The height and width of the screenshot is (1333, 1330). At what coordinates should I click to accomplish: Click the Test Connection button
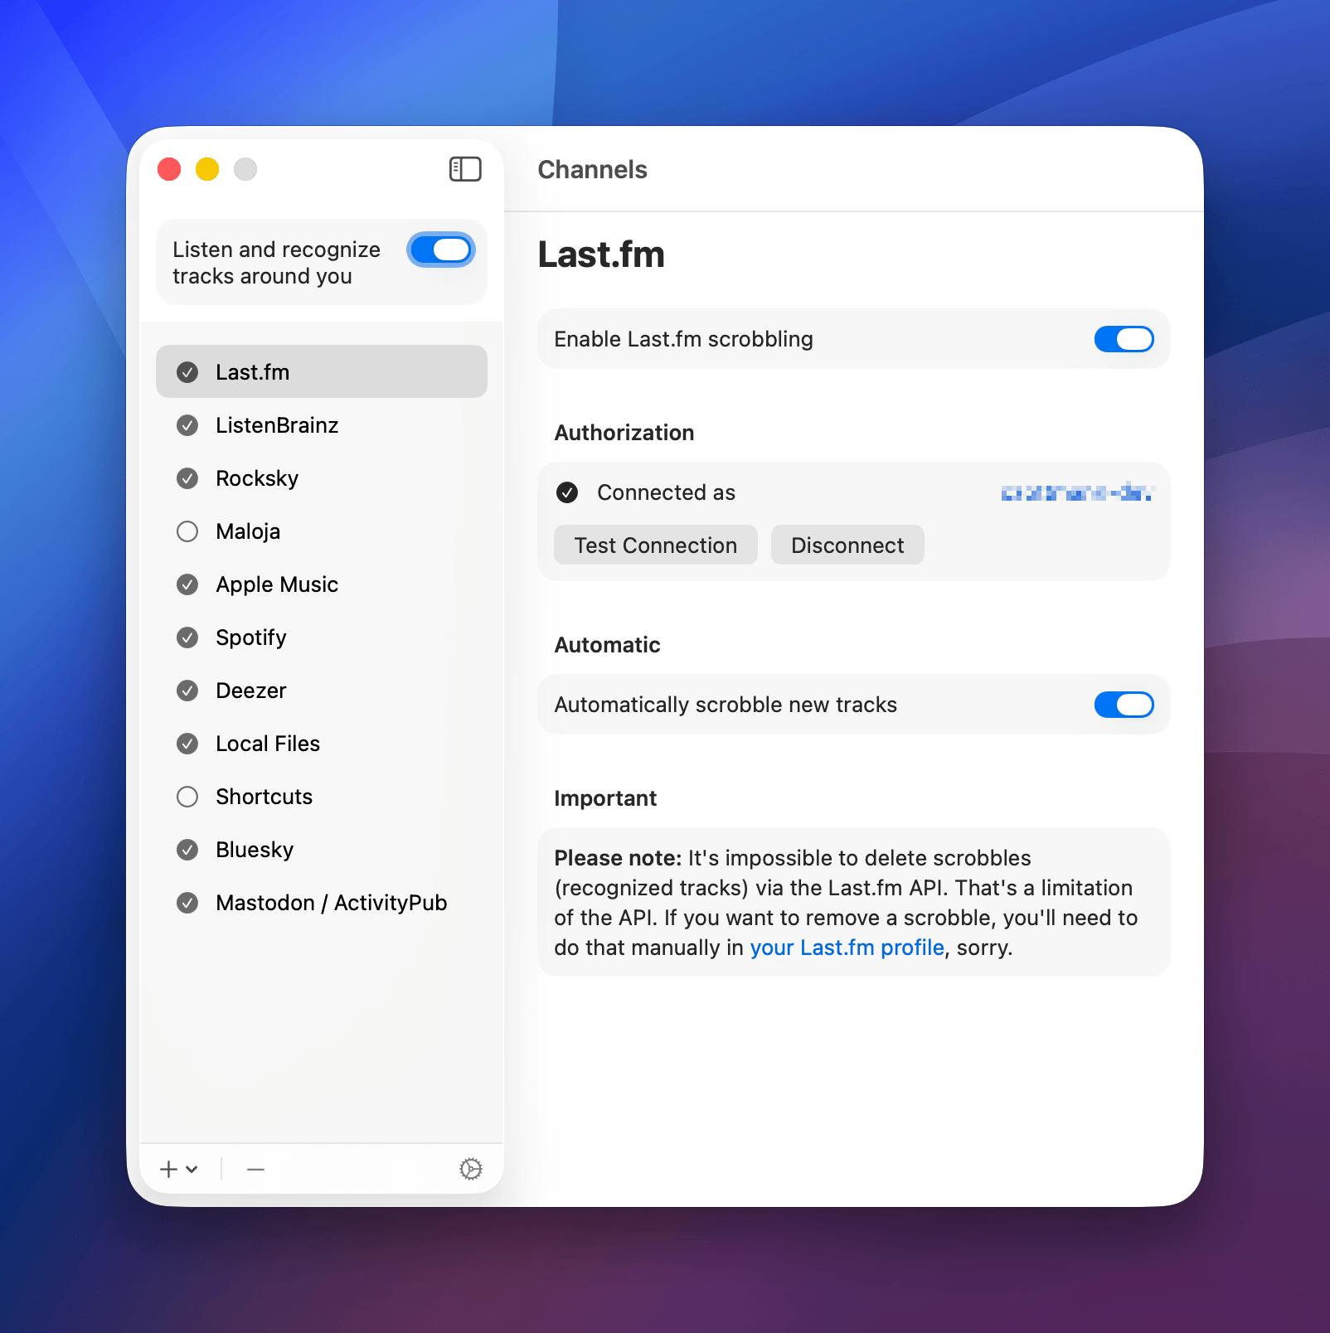(656, 545)
